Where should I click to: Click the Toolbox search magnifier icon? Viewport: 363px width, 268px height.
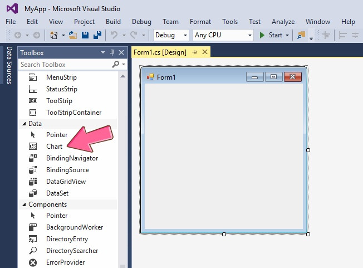(115, 64)
